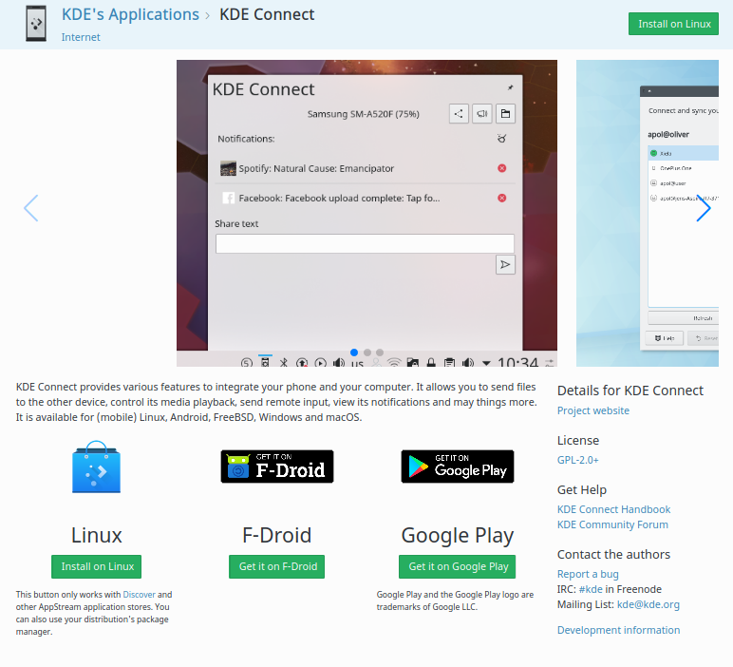
Task: Open the Project website link
Action: pos(593,410)
